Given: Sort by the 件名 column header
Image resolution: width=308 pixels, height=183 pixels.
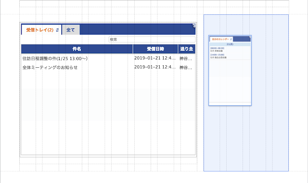Looking at the screenshot, I should pyautogui.click(x=77, y=49).
